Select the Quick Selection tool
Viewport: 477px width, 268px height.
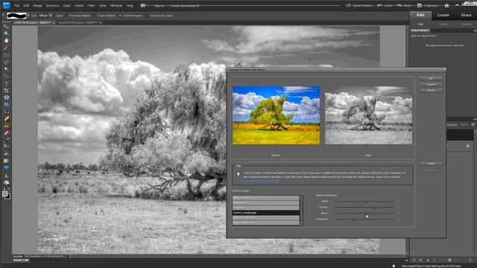(6, 76)
